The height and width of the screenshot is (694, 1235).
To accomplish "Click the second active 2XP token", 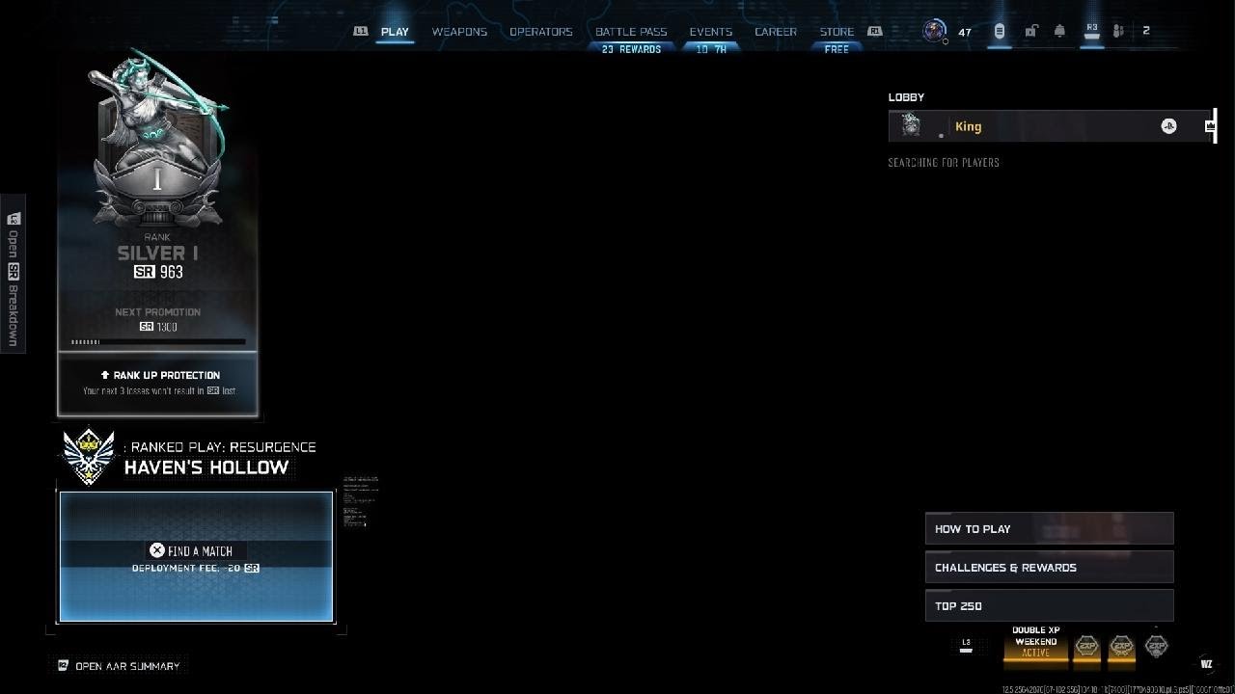I will [1121, 646].
